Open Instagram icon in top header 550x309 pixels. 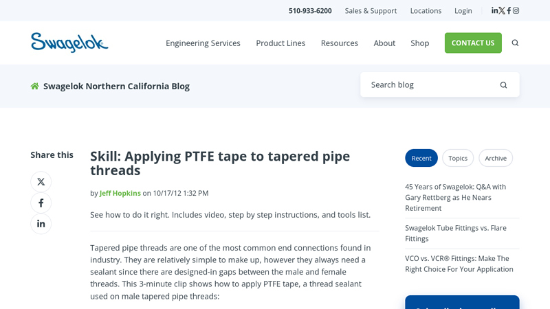(516, 10)
